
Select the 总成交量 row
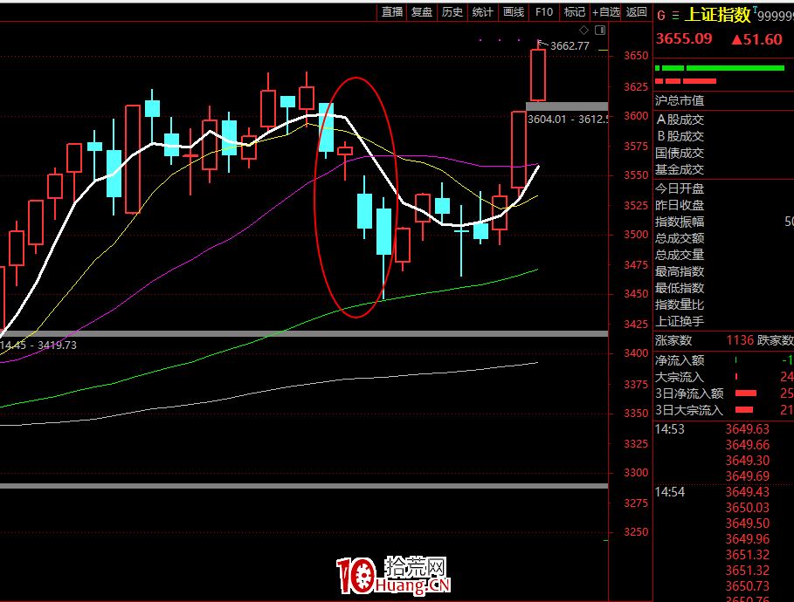tap(724, 255)
